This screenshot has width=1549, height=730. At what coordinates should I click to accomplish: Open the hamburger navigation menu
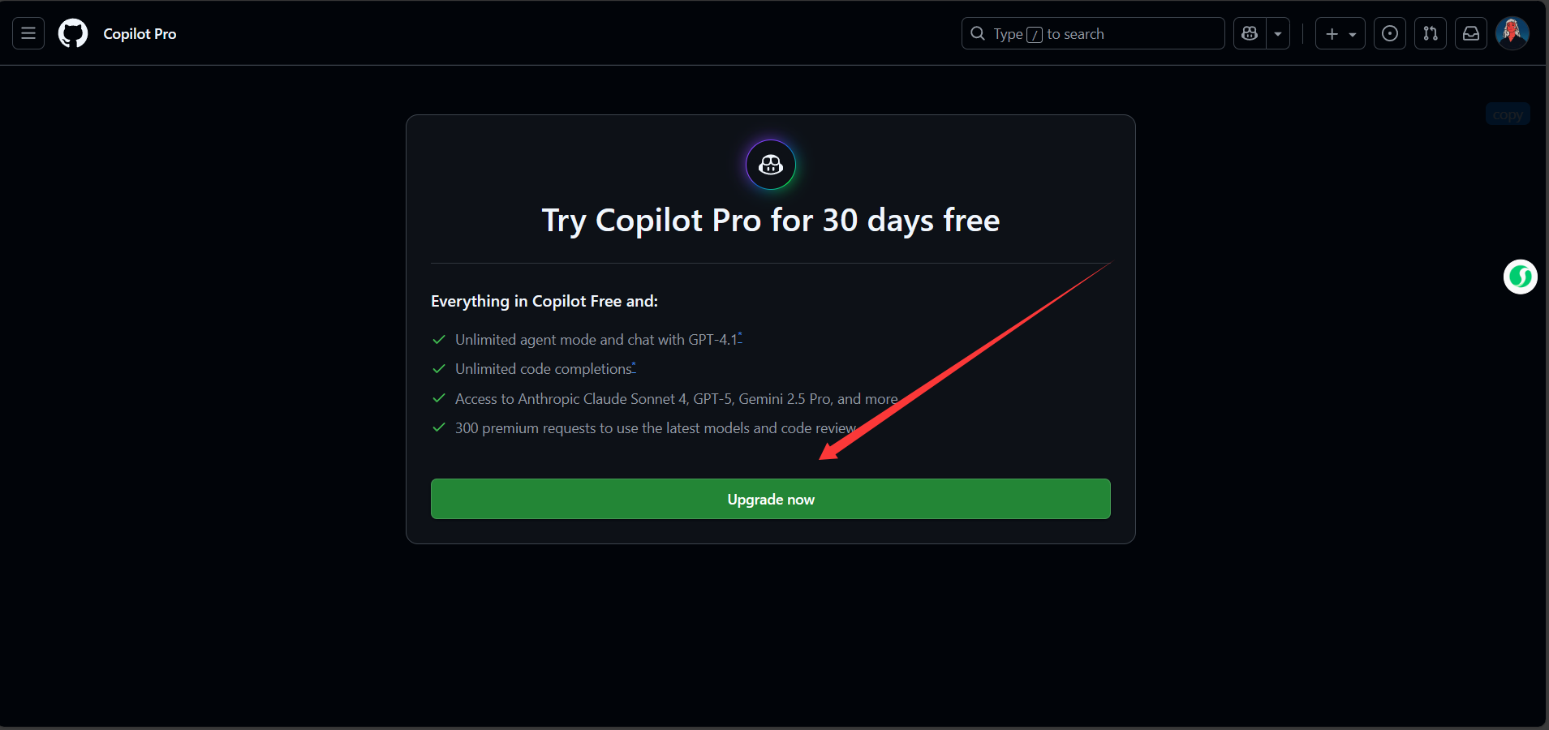28,33
